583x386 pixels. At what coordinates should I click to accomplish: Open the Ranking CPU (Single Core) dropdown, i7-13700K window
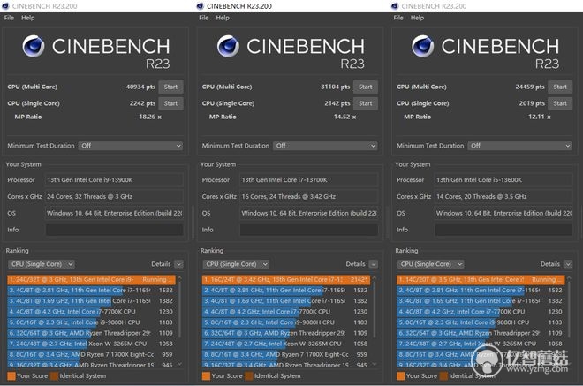pyautogui.click(x=236, y=264)
